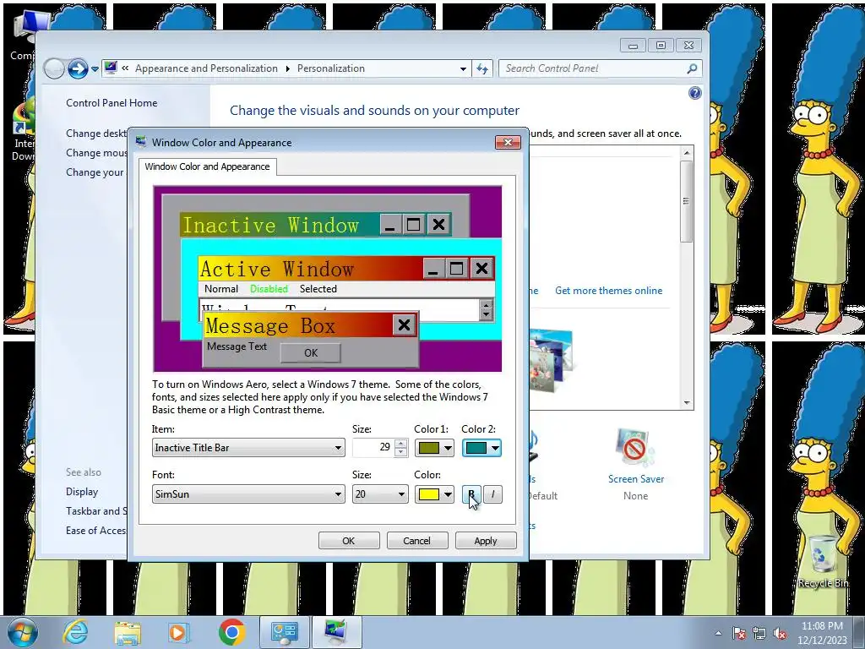Click the Action Center flag tray icon
The image size is (865, 649).
point(739,633)
